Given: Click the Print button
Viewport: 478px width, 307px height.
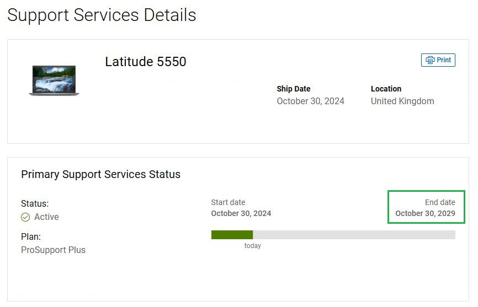Looking at the screenshot, I should 438,60.
